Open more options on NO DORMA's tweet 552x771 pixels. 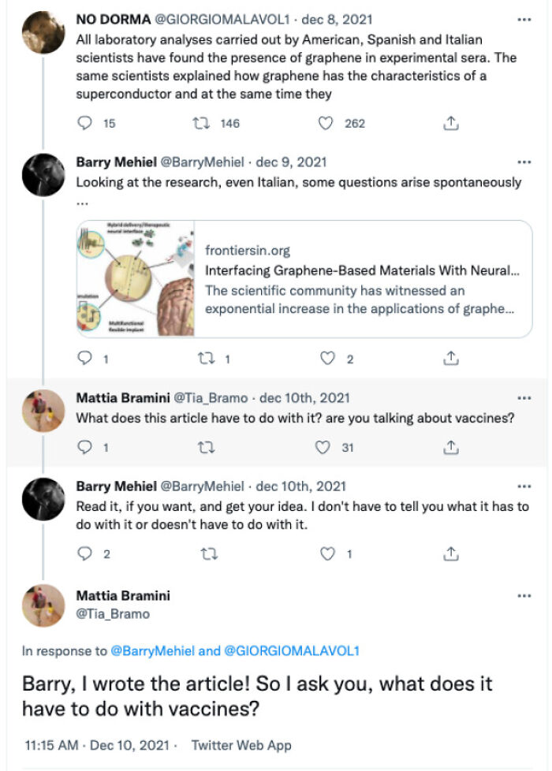(524, 20)
